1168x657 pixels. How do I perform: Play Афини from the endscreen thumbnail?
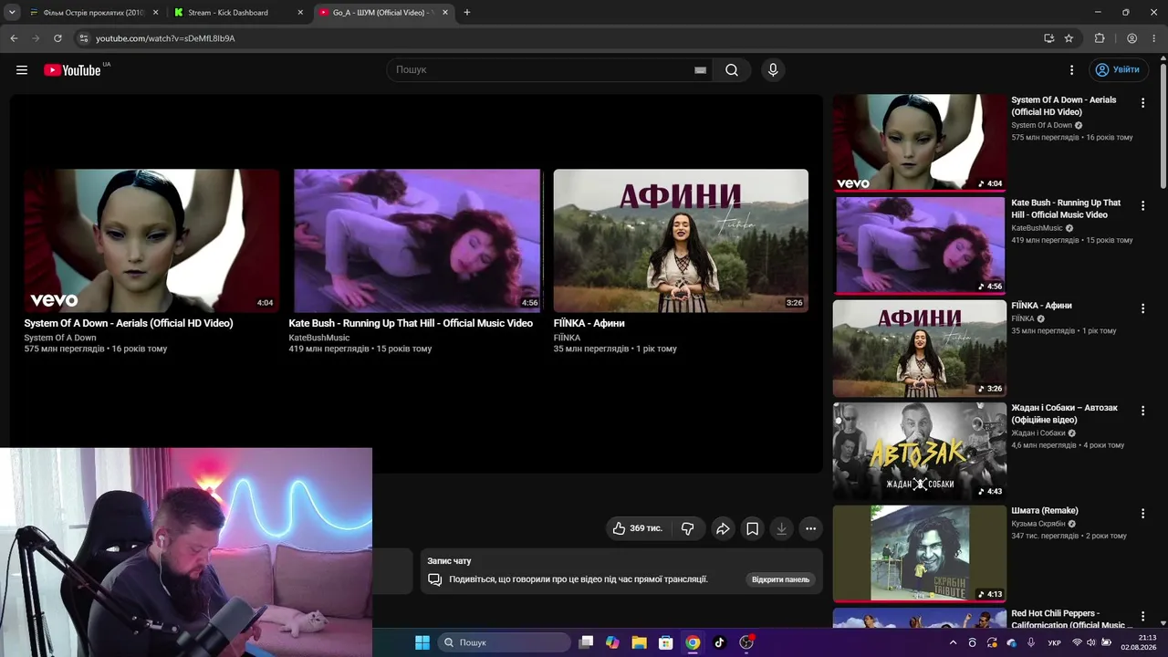(x=681, y=241)
